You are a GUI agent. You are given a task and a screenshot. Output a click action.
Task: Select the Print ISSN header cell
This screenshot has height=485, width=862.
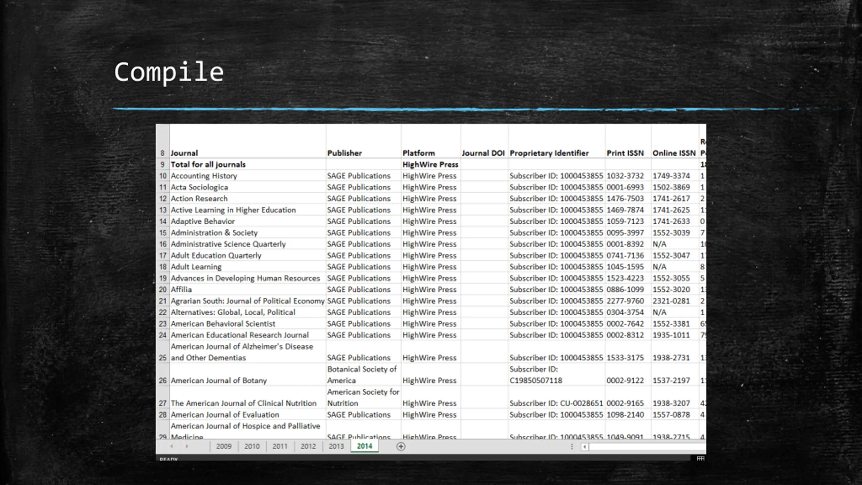[x=628, y=141]
